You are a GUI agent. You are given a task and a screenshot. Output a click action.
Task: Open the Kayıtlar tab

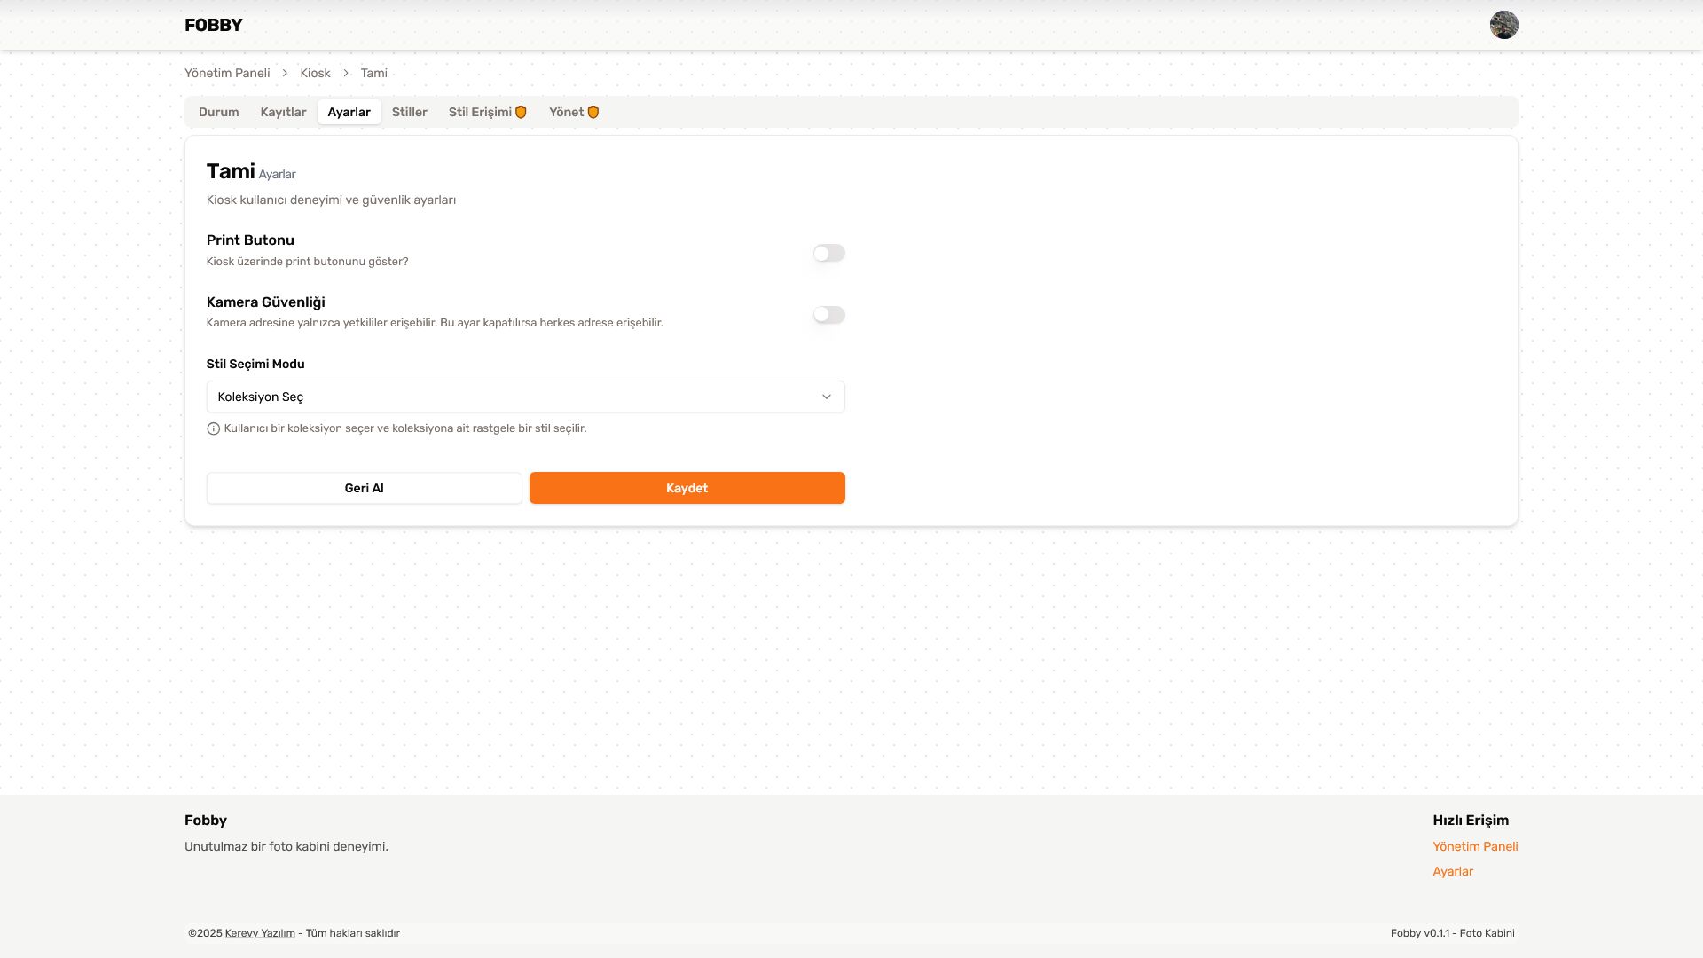(283, 113)
